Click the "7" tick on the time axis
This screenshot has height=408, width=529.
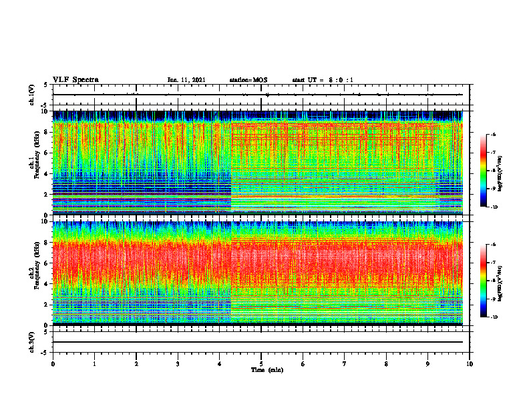345,364
